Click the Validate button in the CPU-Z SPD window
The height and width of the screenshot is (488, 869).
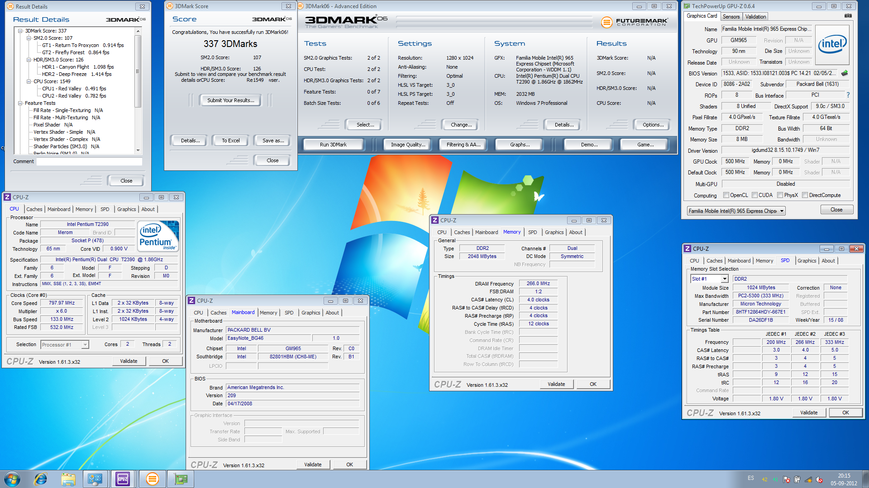pos(809,413)
